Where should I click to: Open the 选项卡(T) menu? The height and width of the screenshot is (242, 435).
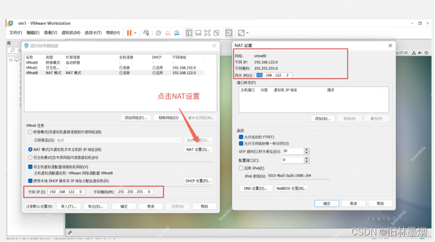pyautogui.click(x=93, y=33)
